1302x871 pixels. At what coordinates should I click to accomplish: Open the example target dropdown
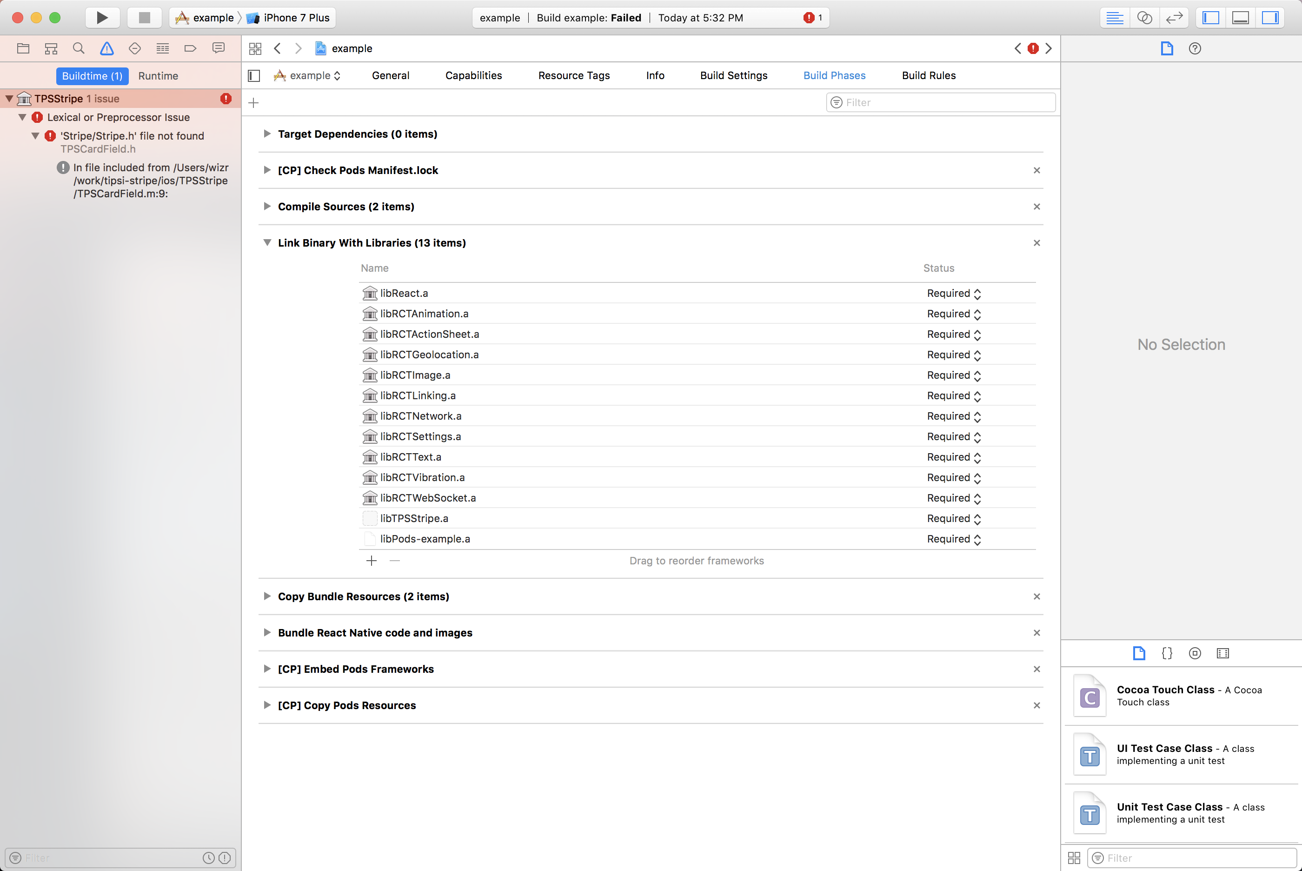(x=307, y=75)
